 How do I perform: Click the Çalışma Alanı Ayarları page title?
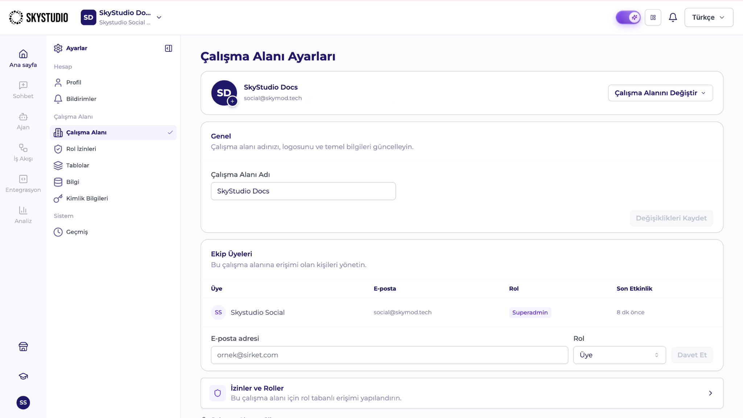click(x=268, y=57)
